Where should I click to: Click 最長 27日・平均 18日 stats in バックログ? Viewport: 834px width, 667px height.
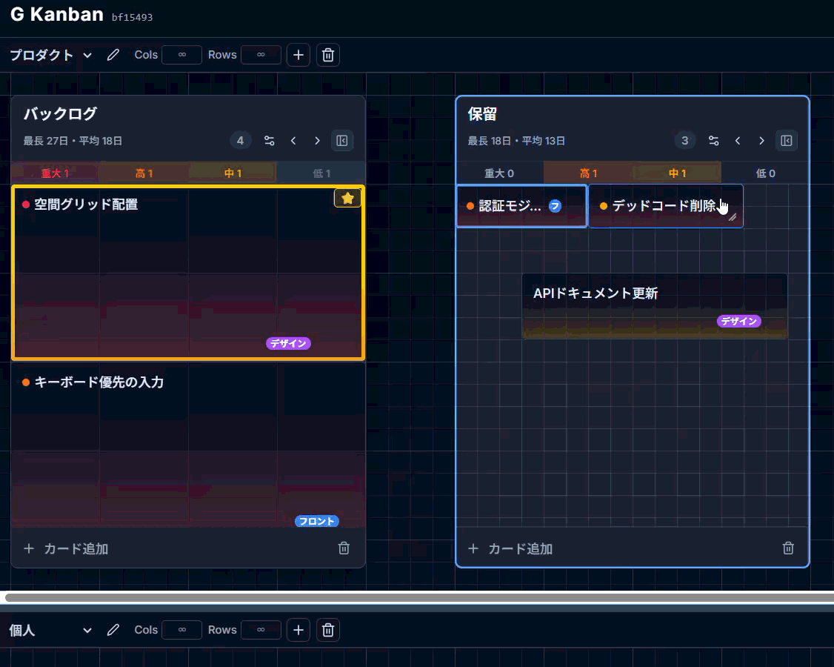click(73, 141)
